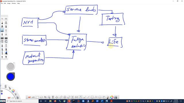Open Task View in taskbar
Screen dimensions: 184x103
[x=45, y=101]
